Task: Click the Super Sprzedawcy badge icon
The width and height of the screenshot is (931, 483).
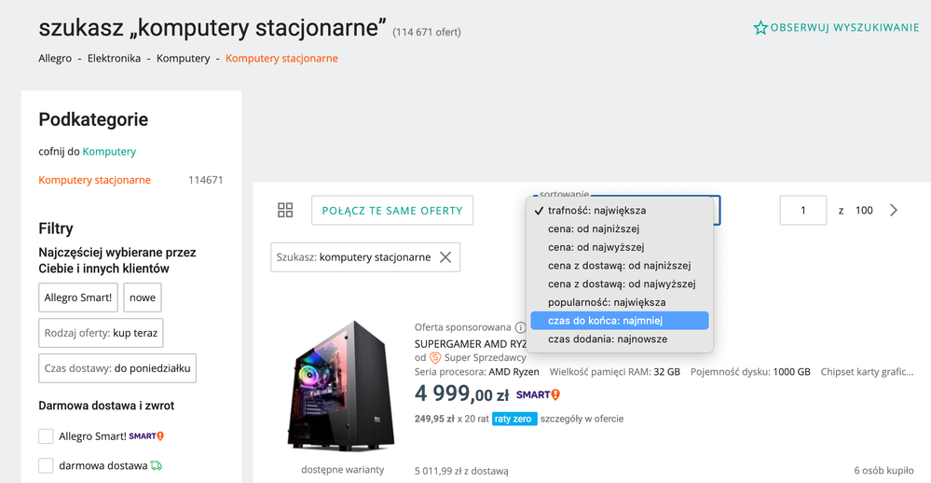Action: tap(435, 358)
